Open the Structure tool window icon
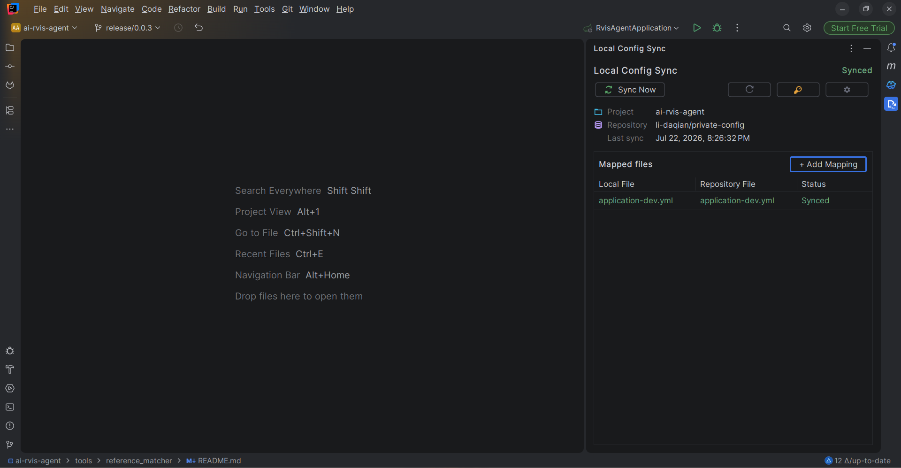The height and width of the screenshot is (468, 901). [x=10, y=110]
